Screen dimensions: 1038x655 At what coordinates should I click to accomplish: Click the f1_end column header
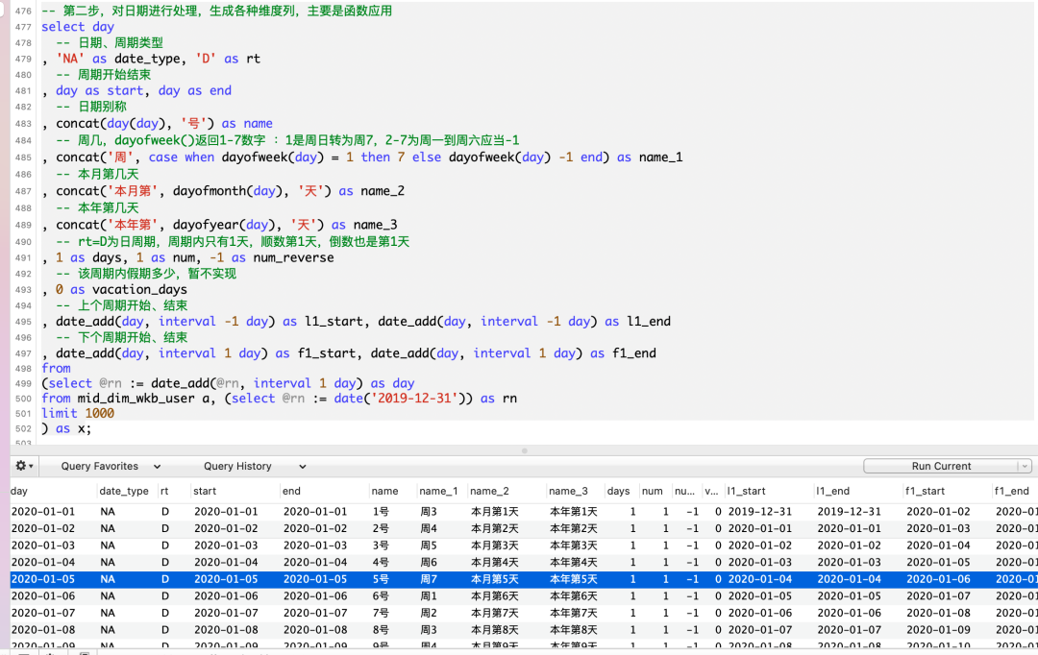coord(1011,491)
